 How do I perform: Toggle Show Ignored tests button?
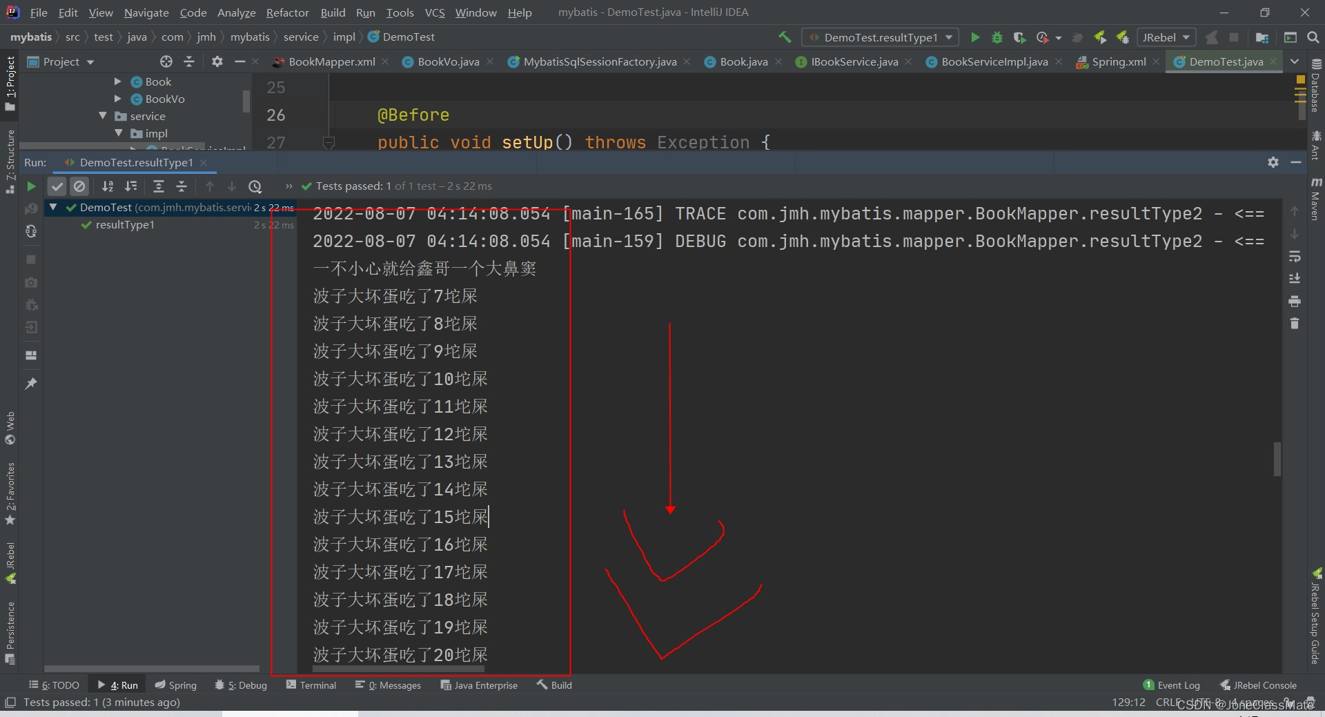pos(80,186)
